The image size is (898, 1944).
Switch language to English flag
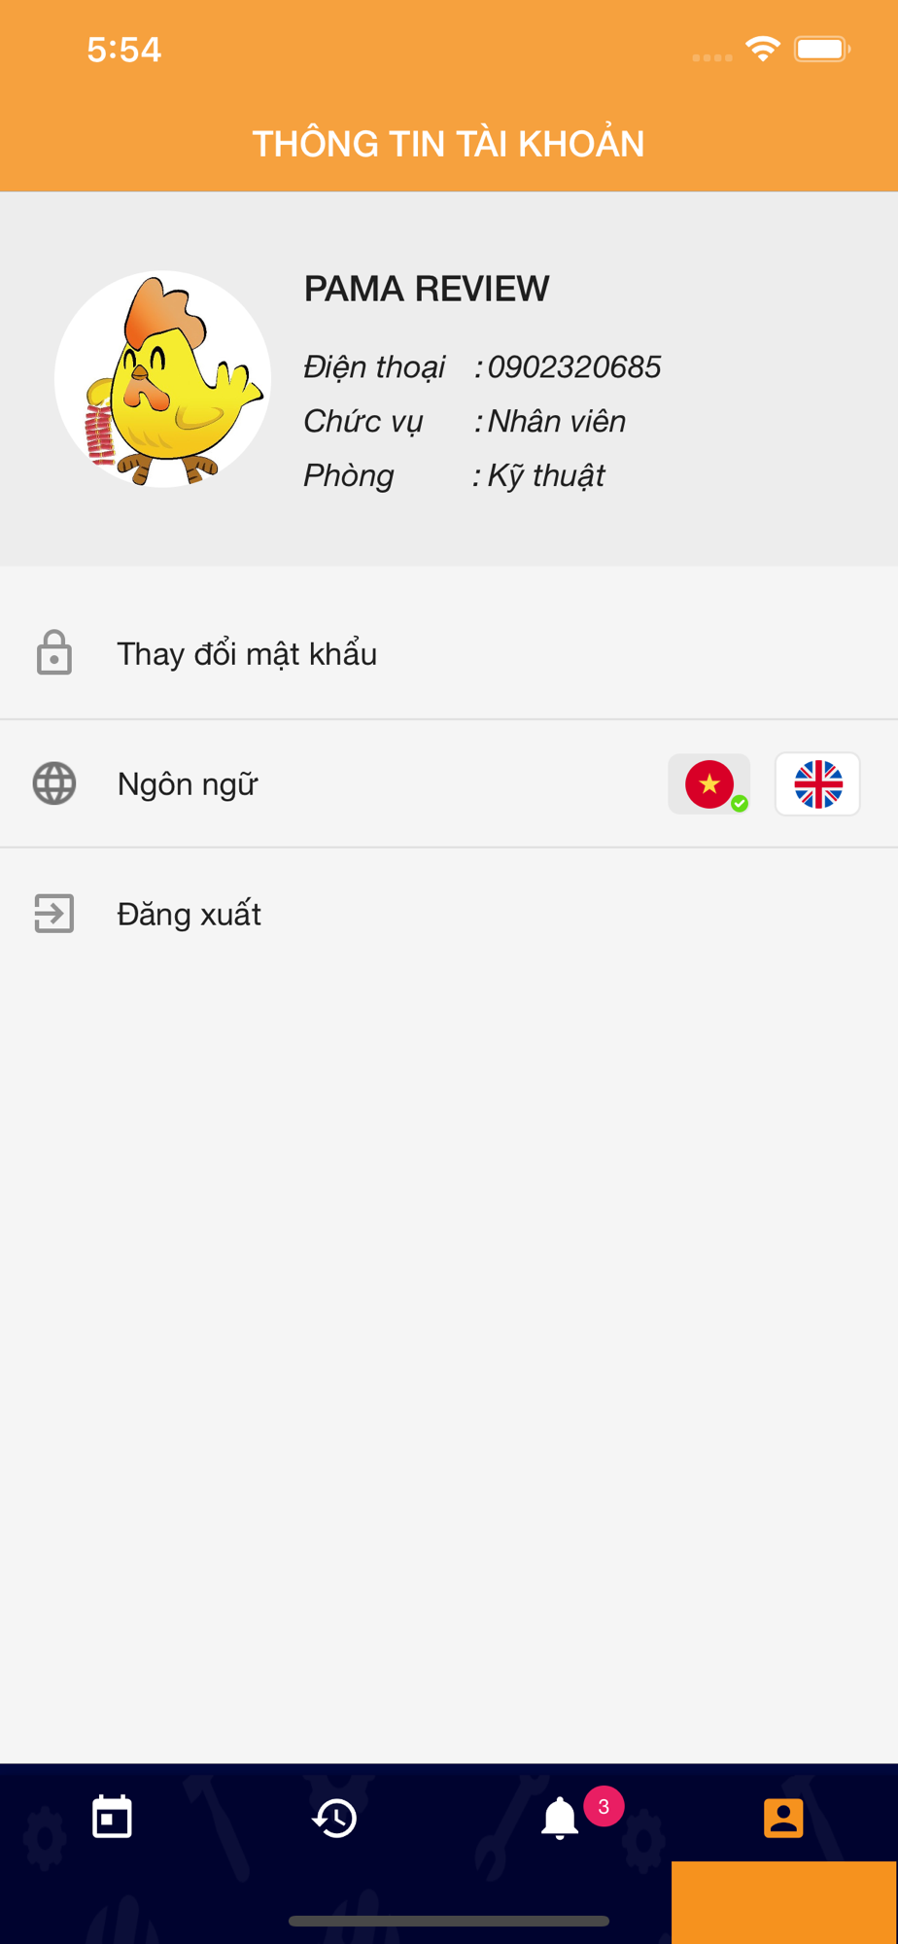(x=817, y=783)
